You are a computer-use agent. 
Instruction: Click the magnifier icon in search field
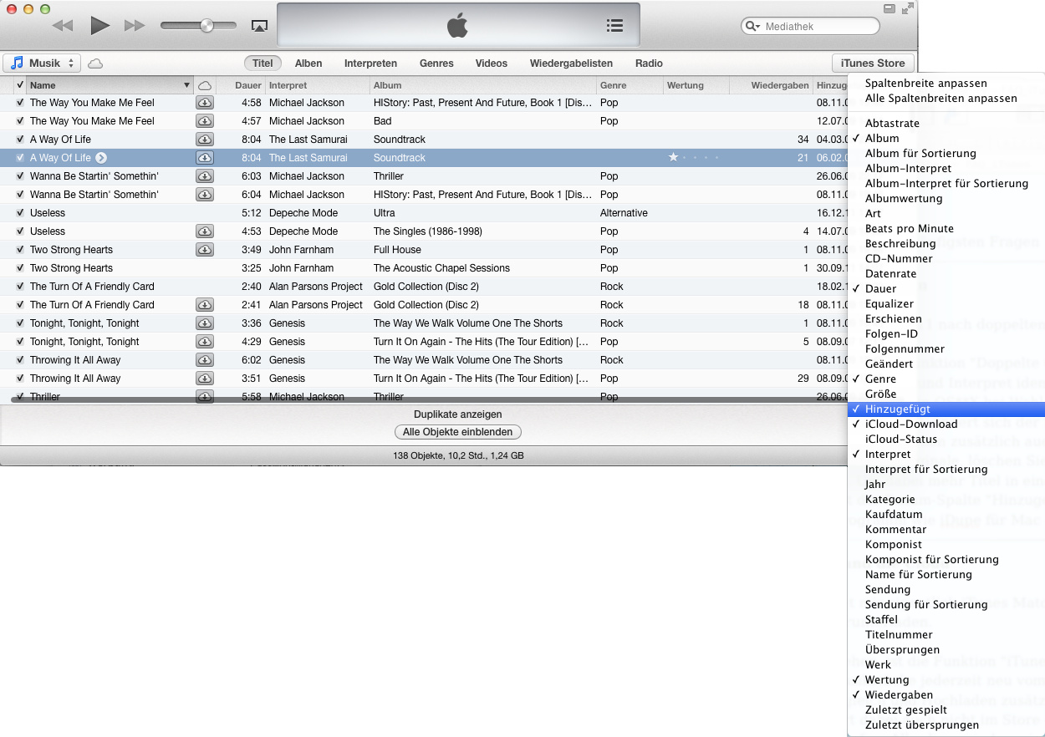[x=751, y=26]
